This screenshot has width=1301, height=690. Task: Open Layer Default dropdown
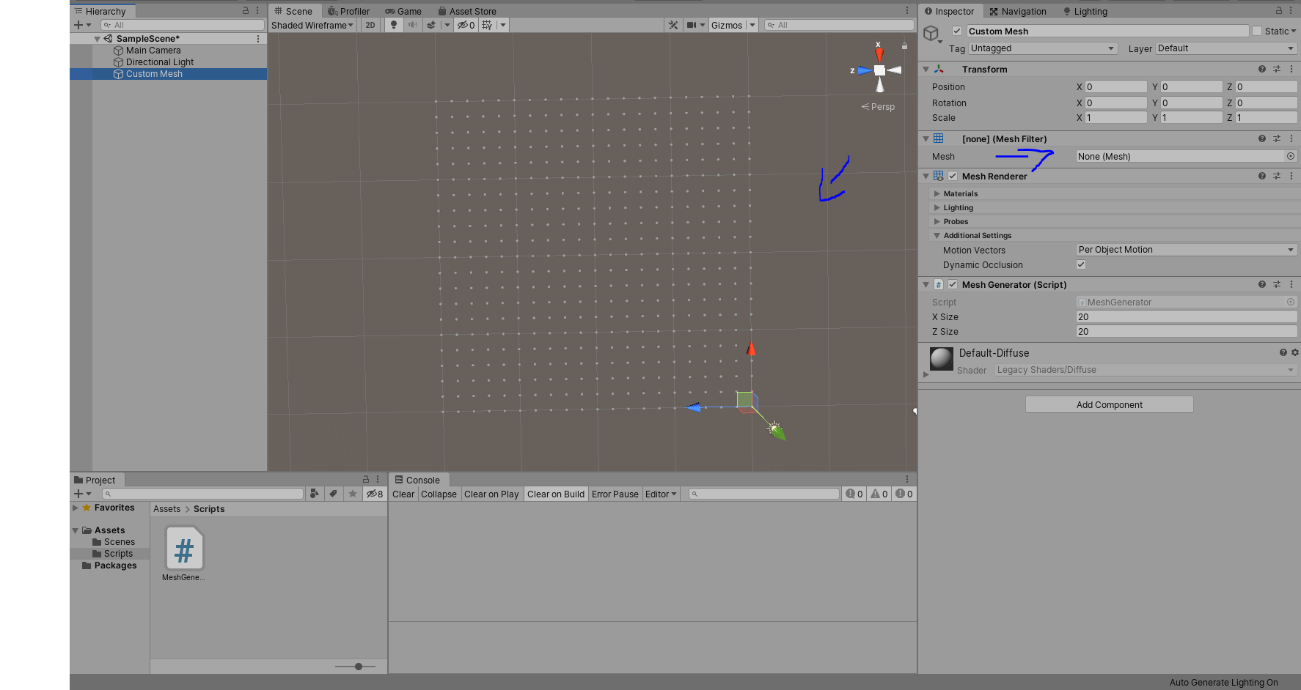tap(1226, 48)
